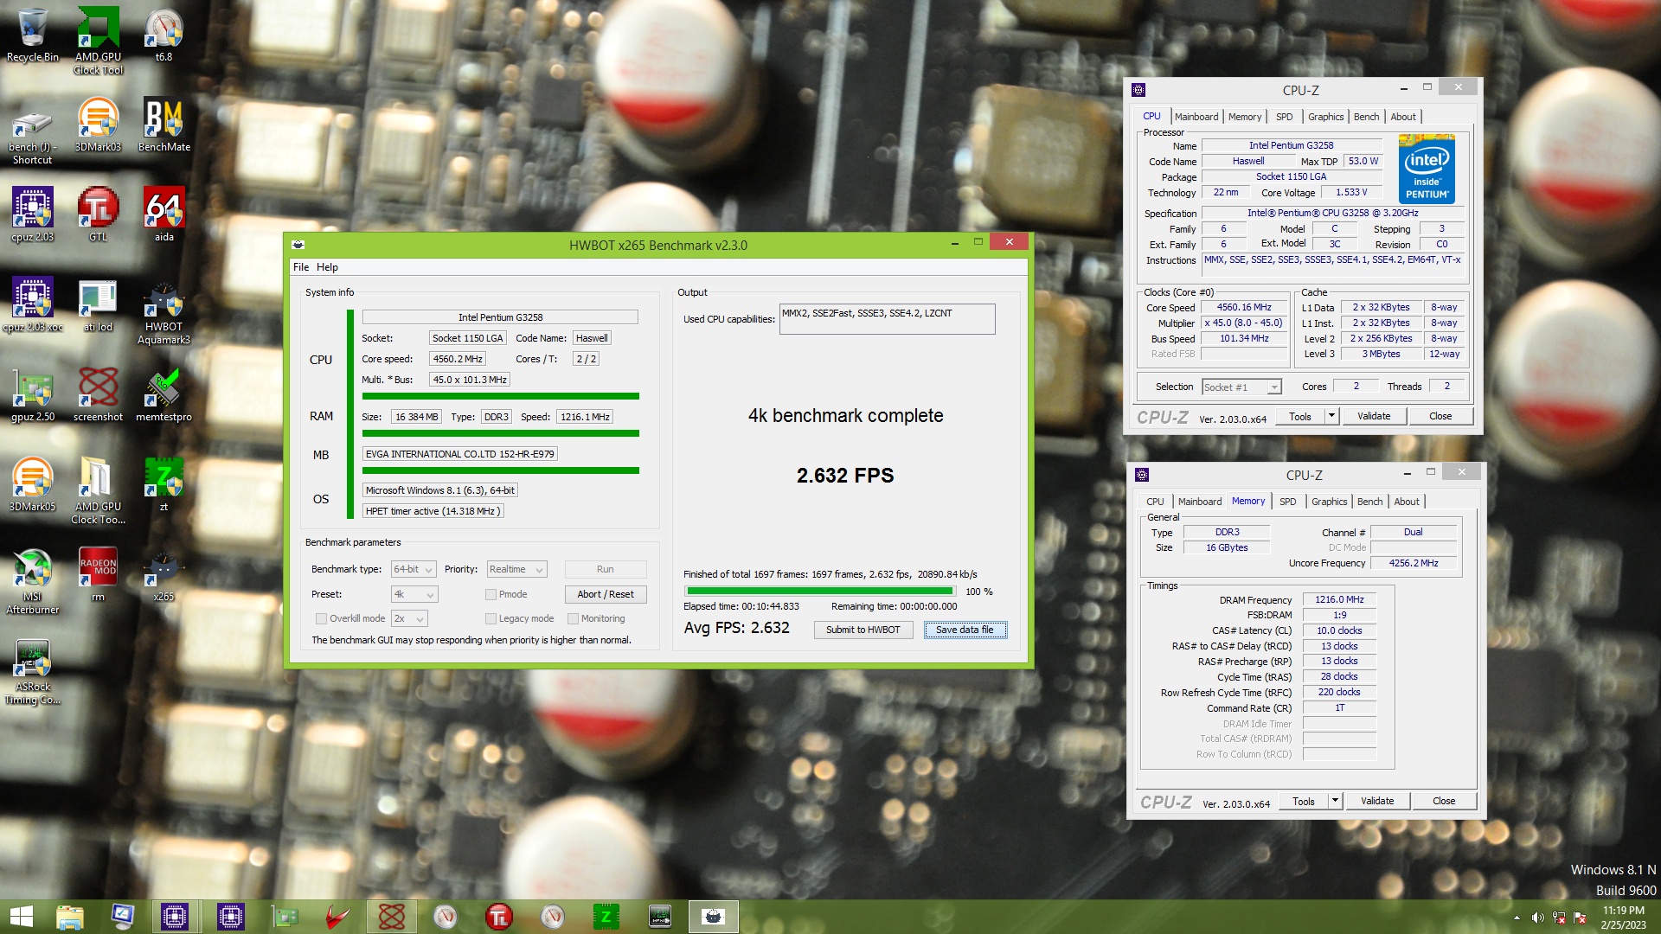Toggle the Monitoring checkbox
Image resolution: width=1661 pixels, height=934 pixels.
[573, 619]
